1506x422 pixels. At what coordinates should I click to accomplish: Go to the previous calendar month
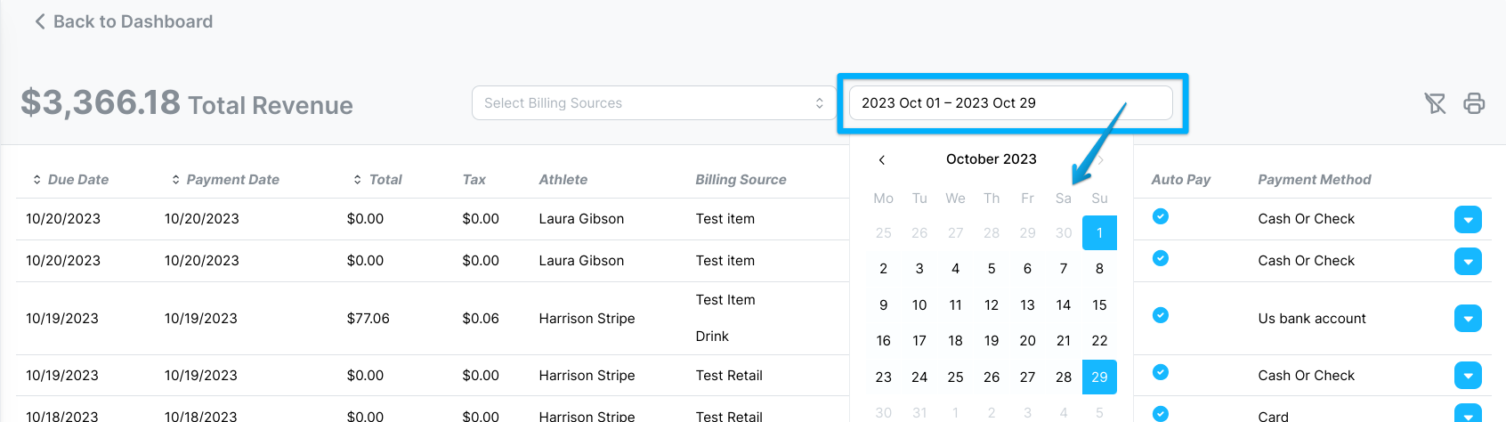click(x=882, y=160)
